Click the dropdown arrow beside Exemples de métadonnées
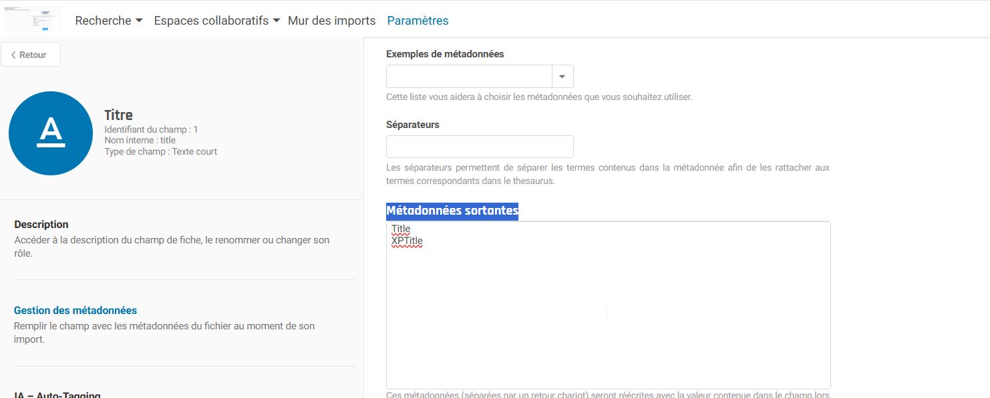 coord(563,76)
